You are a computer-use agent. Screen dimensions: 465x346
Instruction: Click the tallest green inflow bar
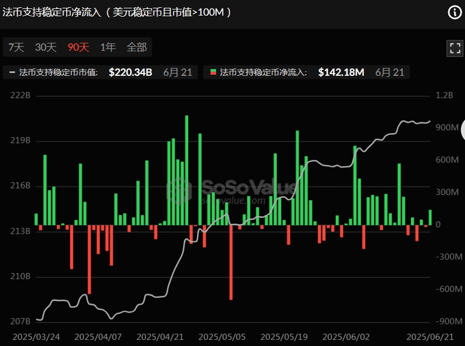186,170
